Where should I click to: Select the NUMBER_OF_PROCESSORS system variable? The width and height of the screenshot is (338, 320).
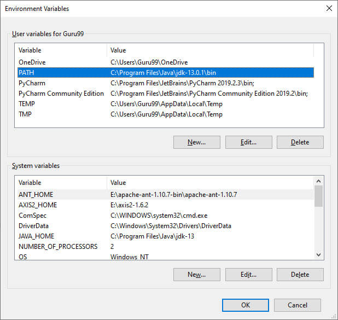click(x=166, y=247)
